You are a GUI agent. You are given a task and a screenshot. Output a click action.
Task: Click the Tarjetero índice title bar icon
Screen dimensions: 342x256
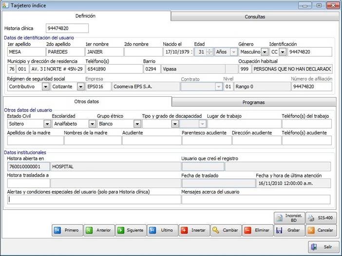tap(5, 5)
